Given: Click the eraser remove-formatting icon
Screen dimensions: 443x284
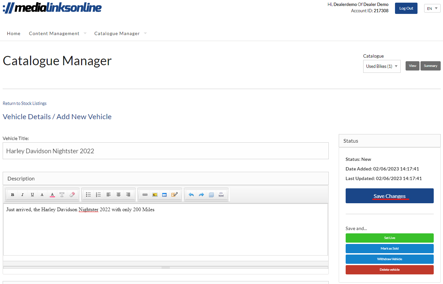Looking at the screenshot, I should (x=72, y=195).
